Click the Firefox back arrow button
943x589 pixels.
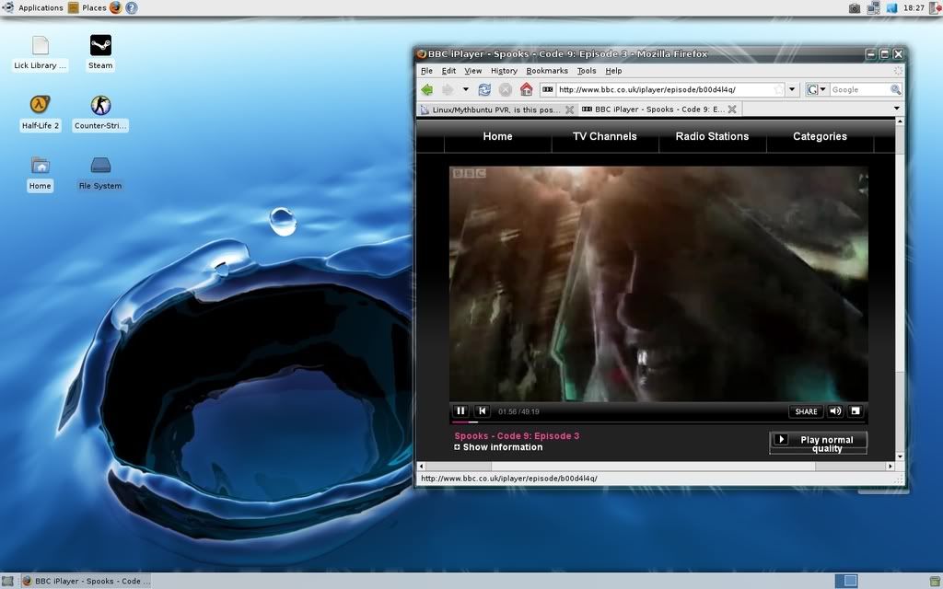(x=427, y=89)
